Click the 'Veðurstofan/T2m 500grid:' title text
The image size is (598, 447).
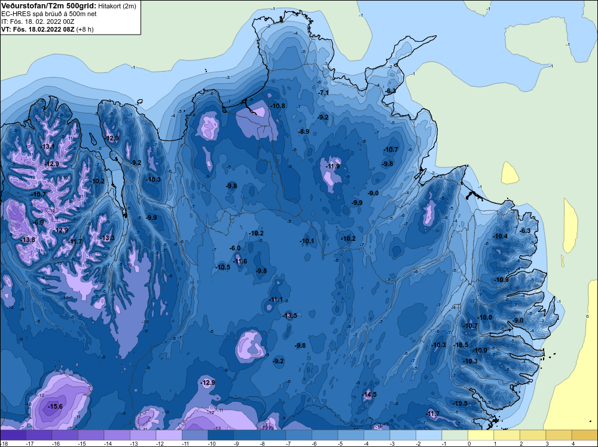48,5
